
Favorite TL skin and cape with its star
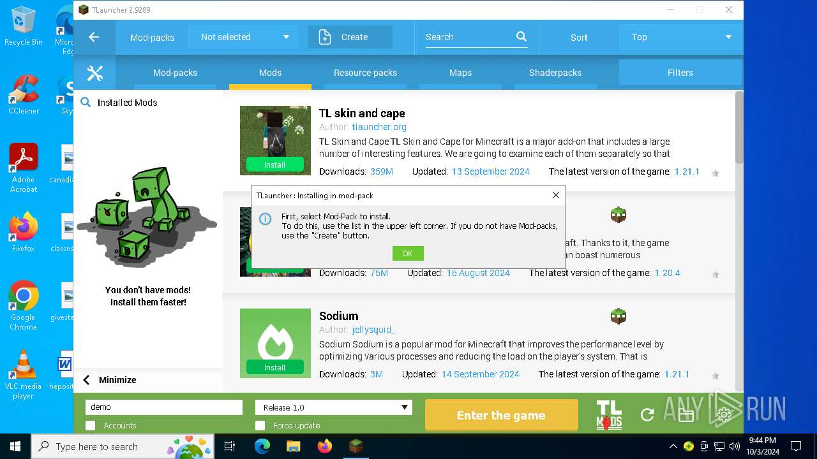715,173
